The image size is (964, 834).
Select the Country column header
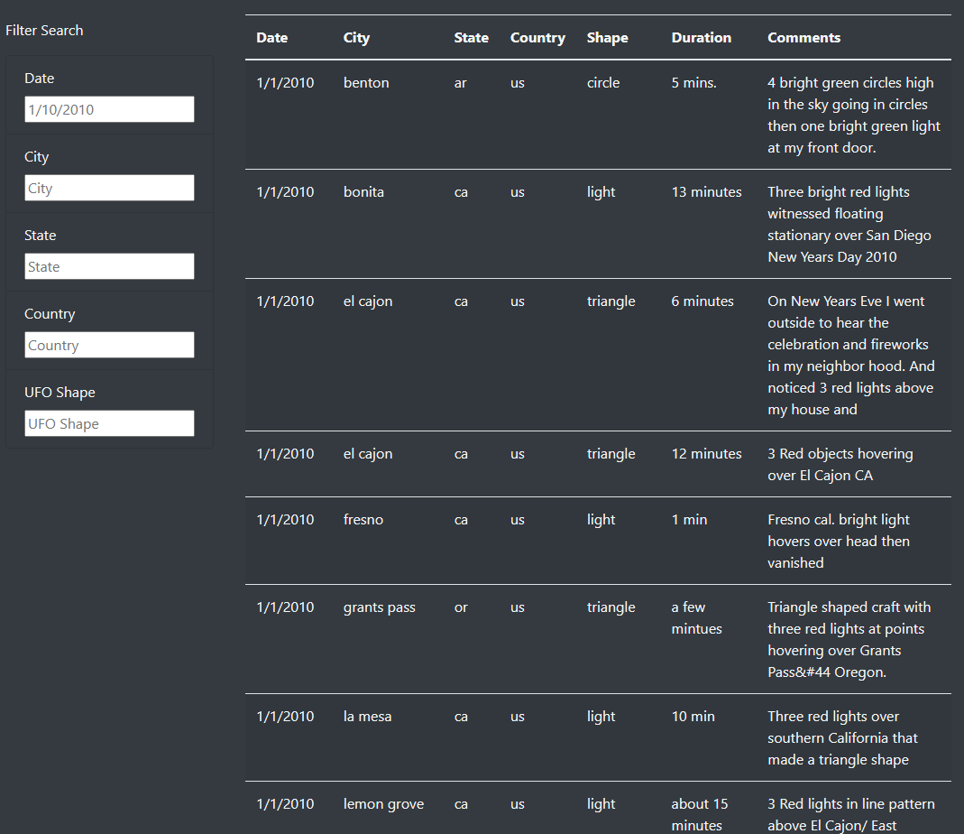pos(537,37)
